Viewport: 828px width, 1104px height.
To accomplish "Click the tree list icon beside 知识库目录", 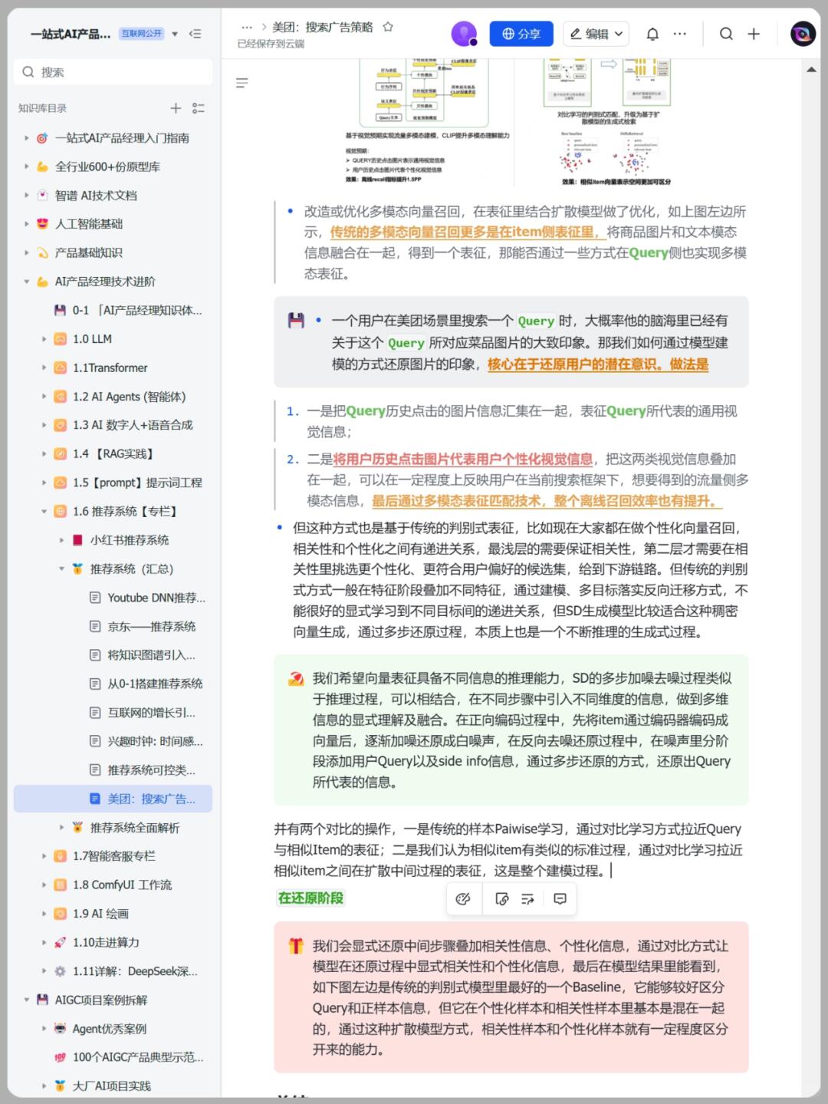I will click(199, 108).
